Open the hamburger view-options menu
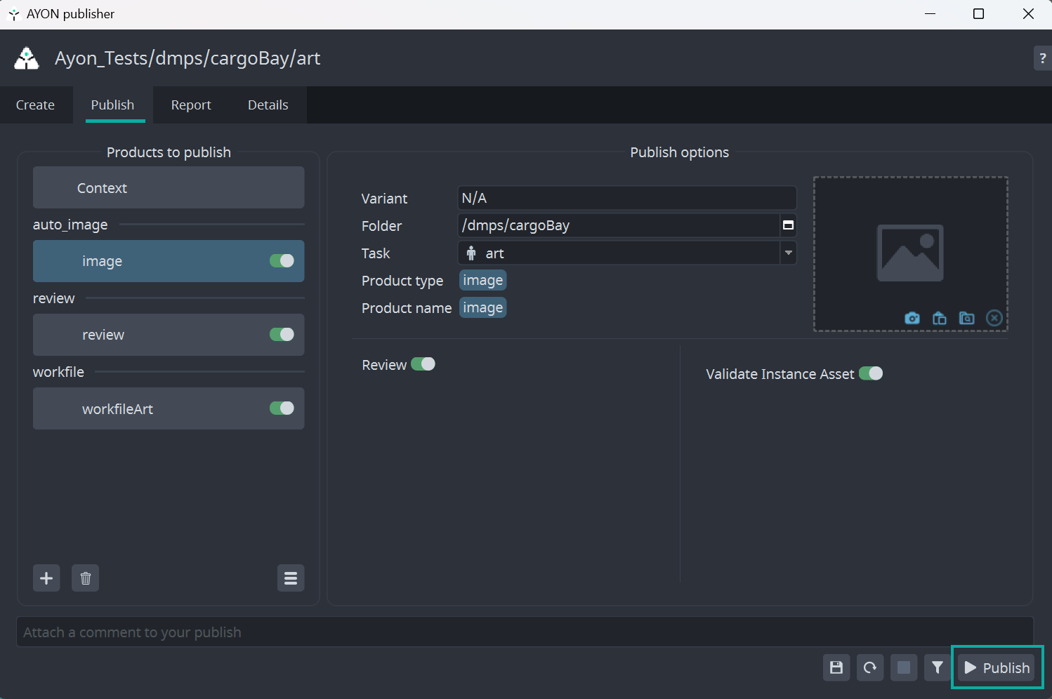 point(290,578)
